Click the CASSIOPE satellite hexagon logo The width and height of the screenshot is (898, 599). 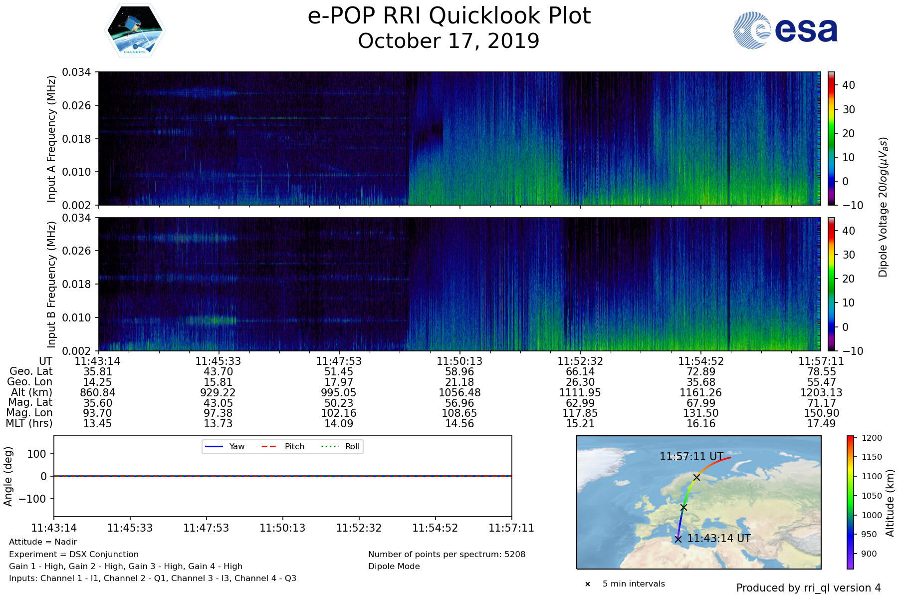135,30
